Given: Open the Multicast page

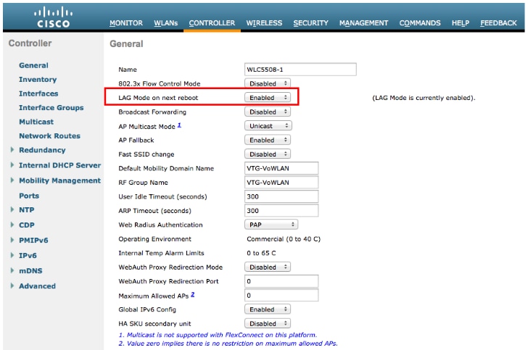Looking at the screenshot, I should (x=36, y=122).
